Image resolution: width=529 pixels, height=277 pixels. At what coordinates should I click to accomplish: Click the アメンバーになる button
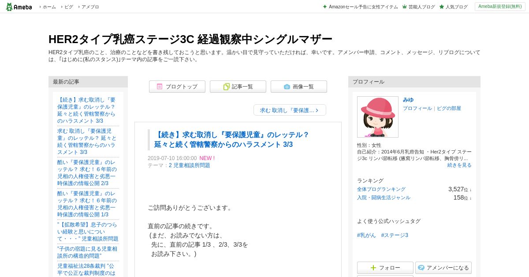pos(443,268)
